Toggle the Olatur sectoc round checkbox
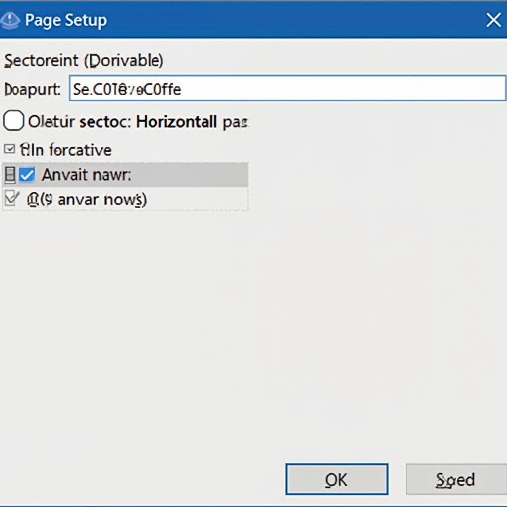 pyautogui.click(x=13, y=121)
